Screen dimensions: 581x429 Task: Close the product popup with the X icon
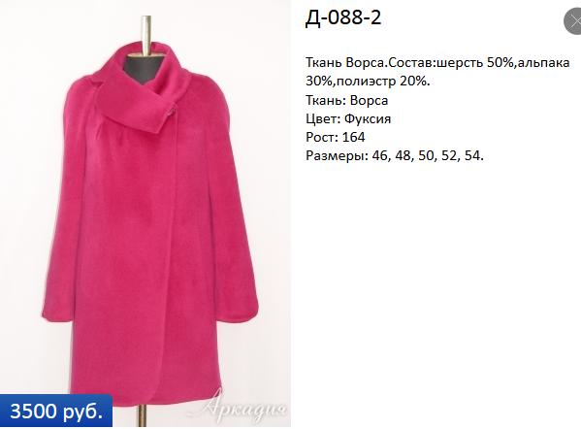(573, 22)
